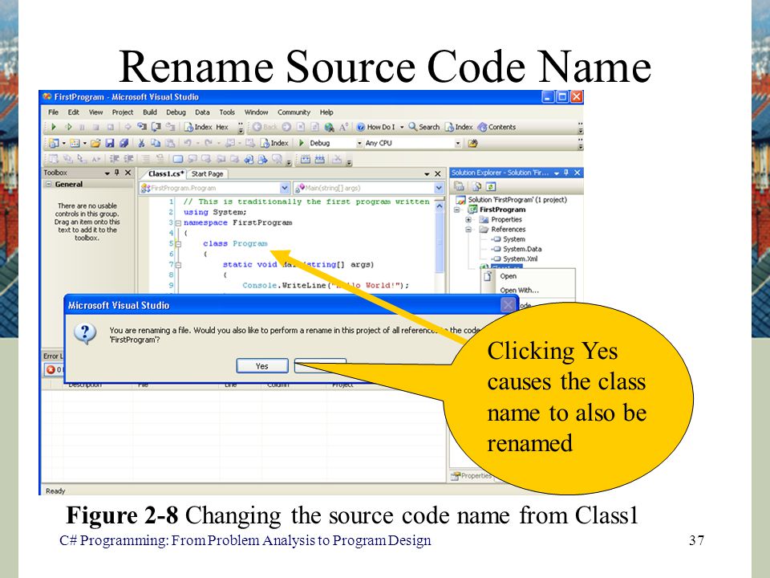The height and width of the screenshot is (578, 770).
Task: Click the green Start arrow beside Debug
Action: tap(302, 143)
